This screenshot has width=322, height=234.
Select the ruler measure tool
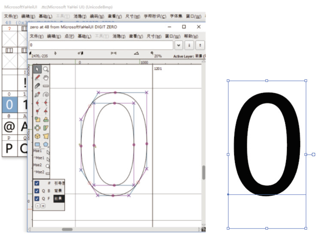46,86
